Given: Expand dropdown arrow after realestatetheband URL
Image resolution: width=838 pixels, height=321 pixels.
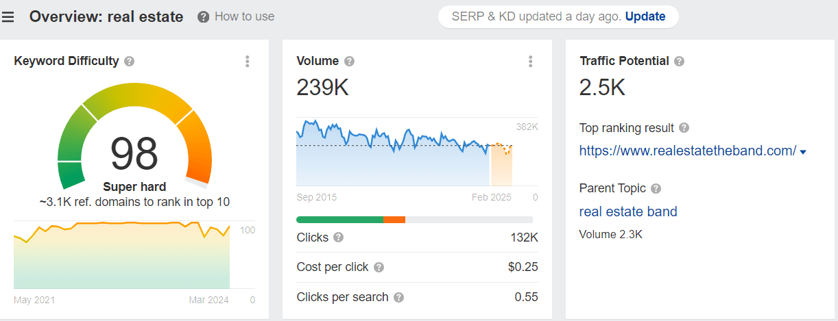Looking at the screenshot, I should click(803, 152).
